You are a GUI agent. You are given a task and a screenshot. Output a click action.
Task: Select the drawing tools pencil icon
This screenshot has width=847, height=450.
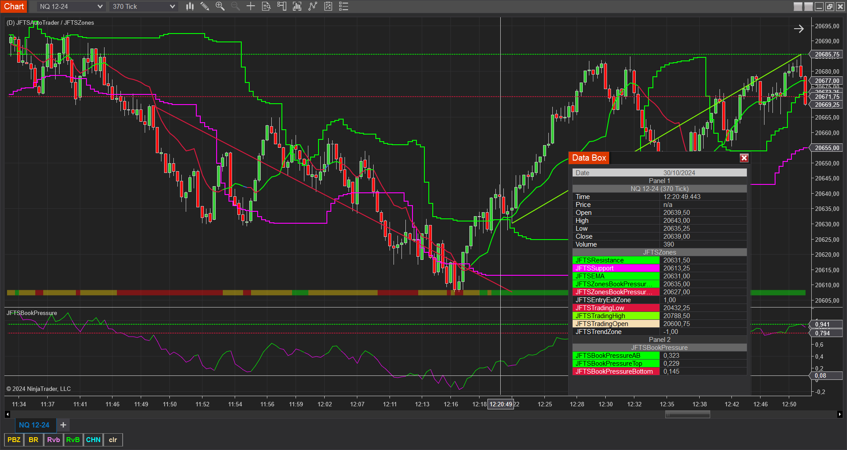pos(205,6)
